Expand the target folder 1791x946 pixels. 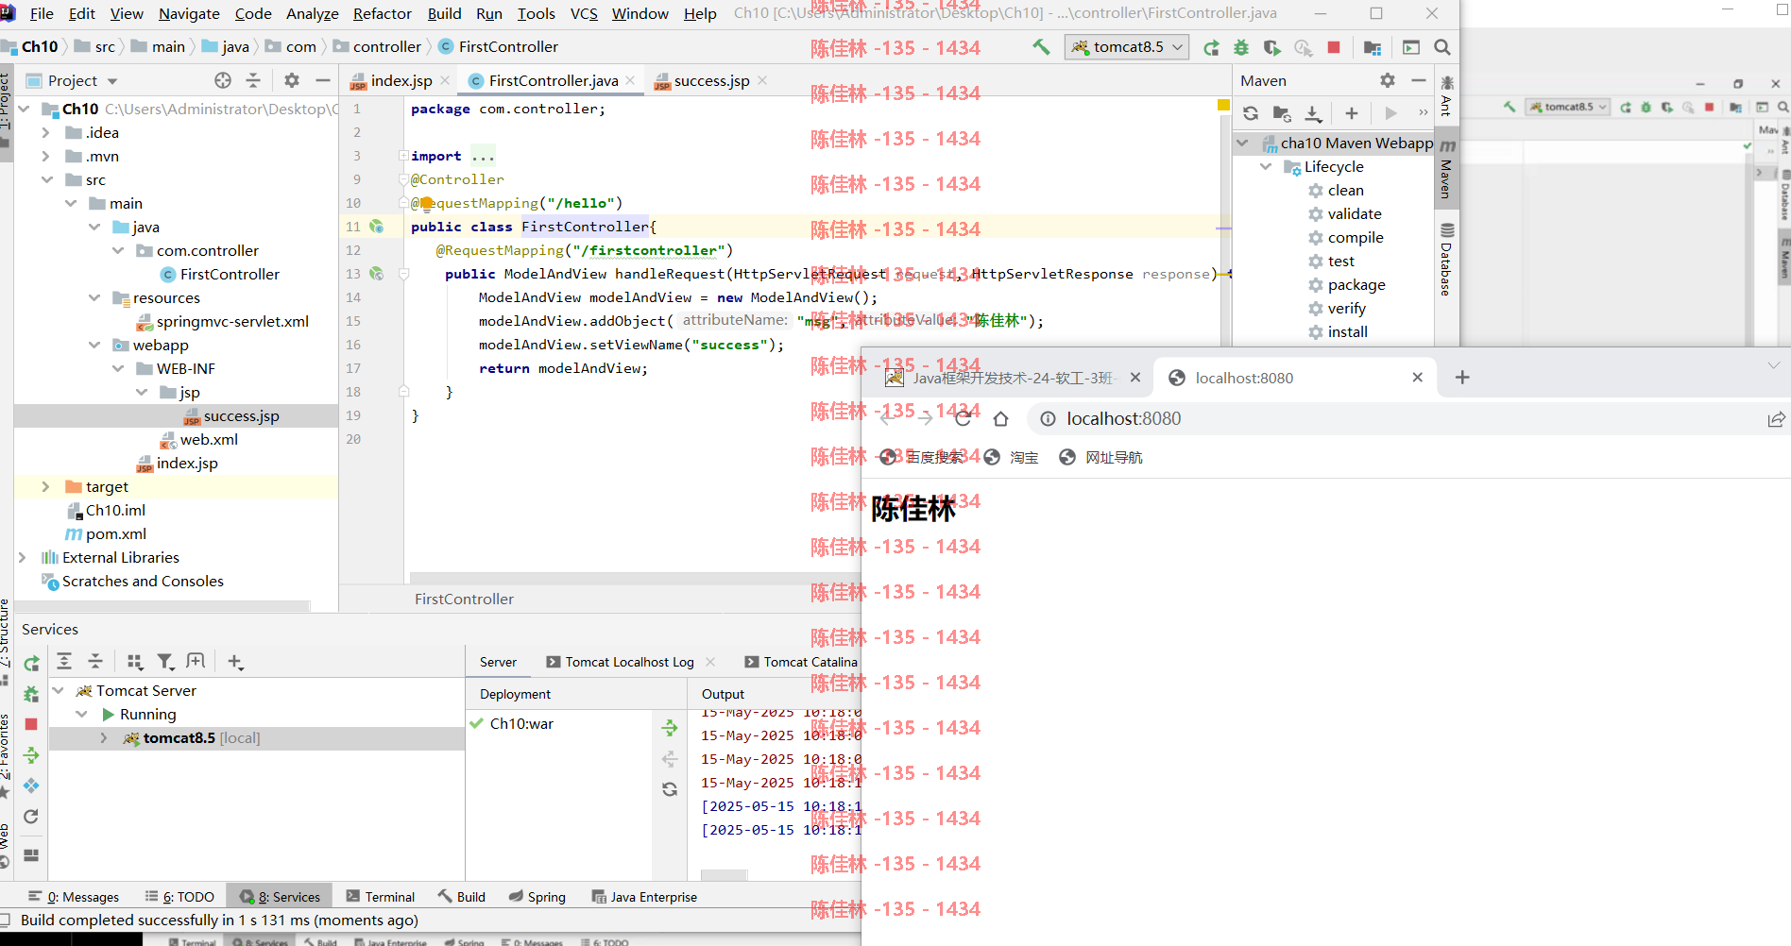pos(45,487)
